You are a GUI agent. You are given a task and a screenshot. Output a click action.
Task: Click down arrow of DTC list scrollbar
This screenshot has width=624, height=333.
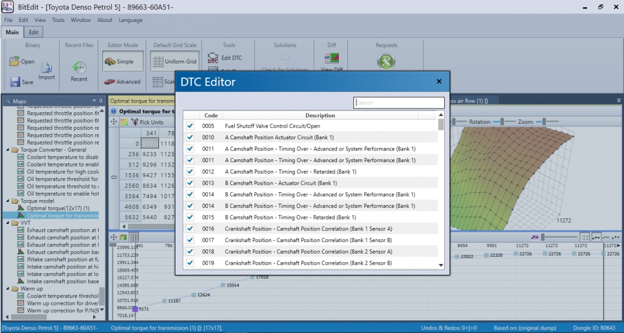coord(441,265)
